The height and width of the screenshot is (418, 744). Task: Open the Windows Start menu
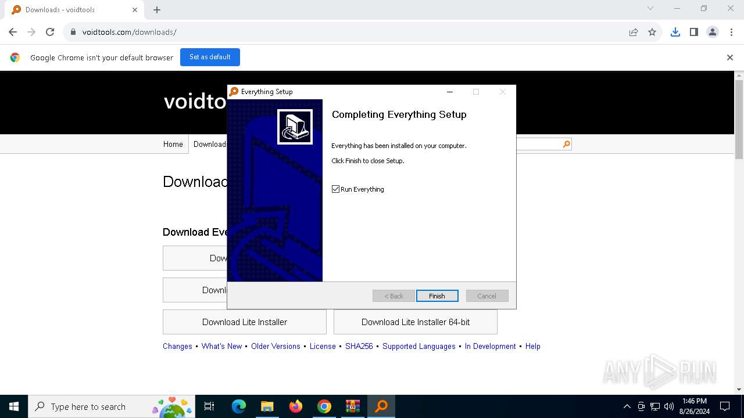click(14, 406)
